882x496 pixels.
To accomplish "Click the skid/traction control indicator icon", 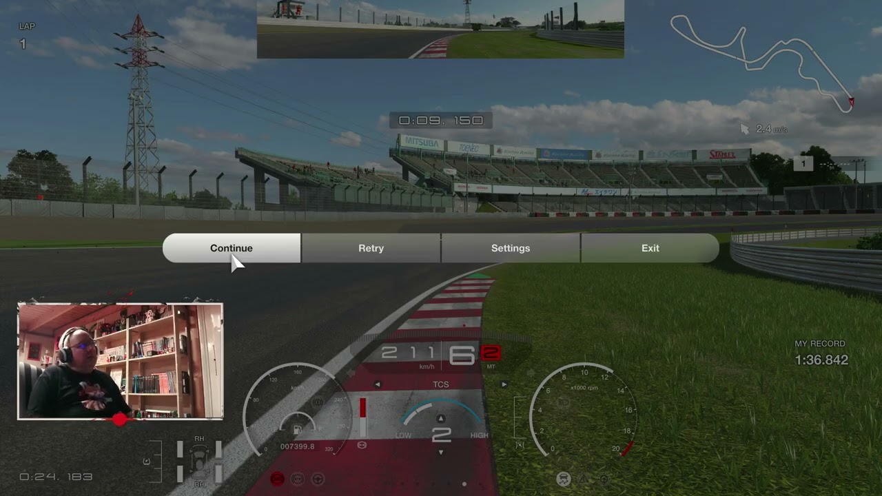I will tap(564, 479).
